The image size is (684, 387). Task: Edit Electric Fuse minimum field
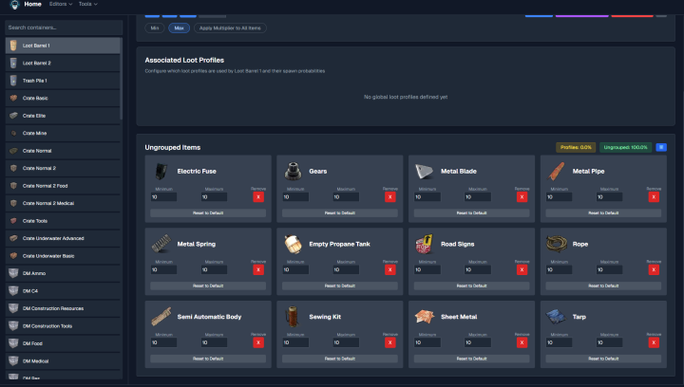163,197
